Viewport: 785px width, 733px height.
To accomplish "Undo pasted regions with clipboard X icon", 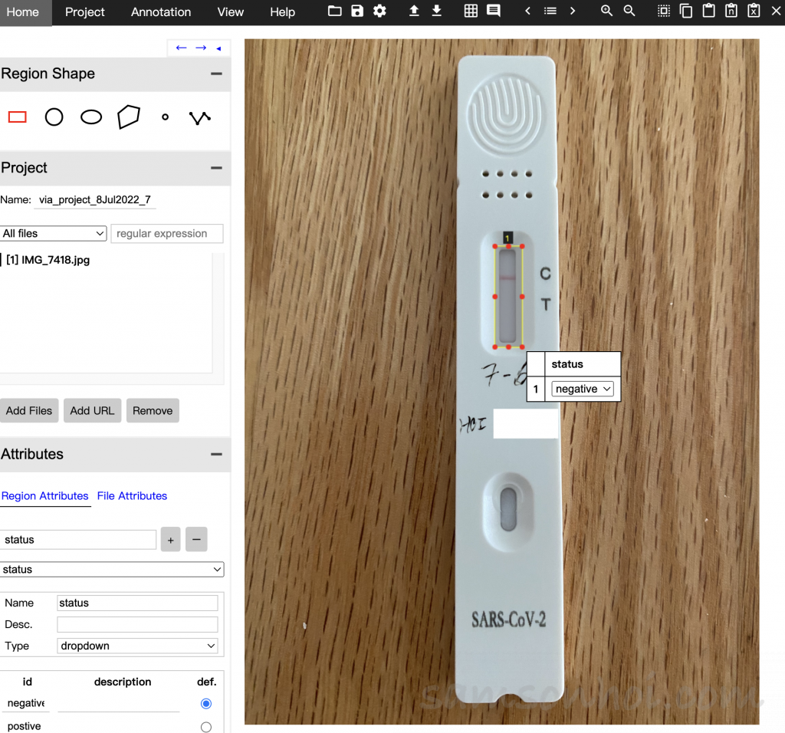I will tap(754, 11).
